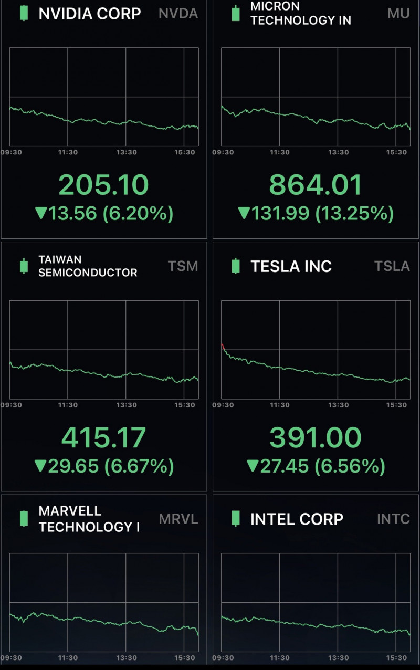This screenshot has width=420, height=670.
Task: Select the TSLA ticker symbol
Action: click(392, 266)
